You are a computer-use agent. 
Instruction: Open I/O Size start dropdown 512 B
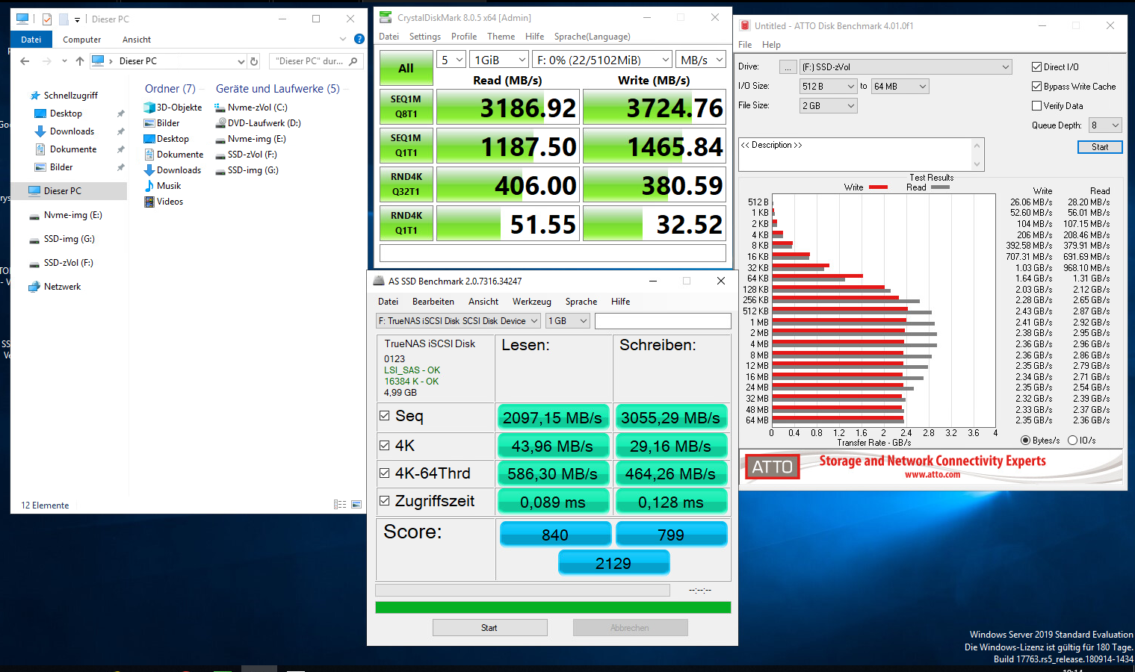coord(828,87)
